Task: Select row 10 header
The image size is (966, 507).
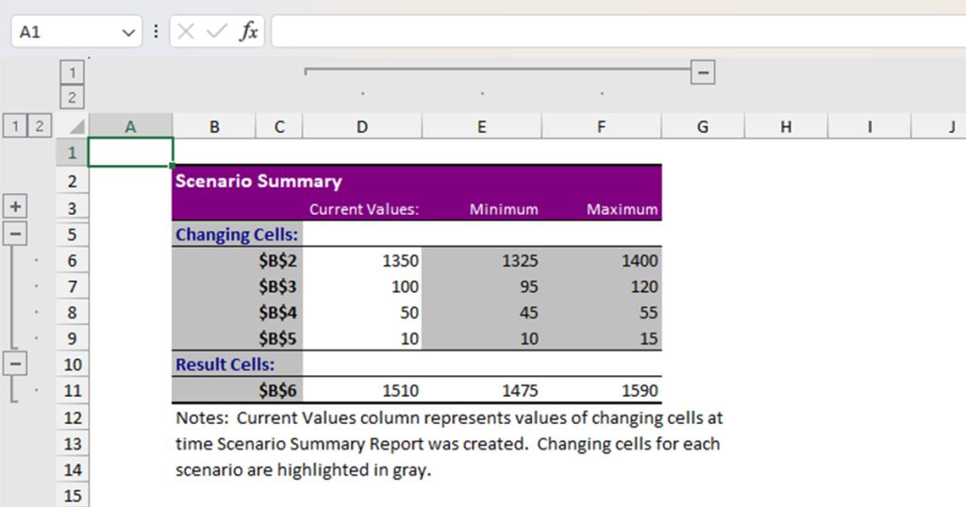Action: coord(72,365)
